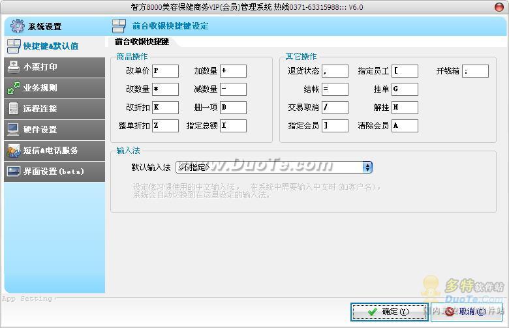Click the 指定会员 shortcut field
509x328 pixels.
(x=335, y=126)
